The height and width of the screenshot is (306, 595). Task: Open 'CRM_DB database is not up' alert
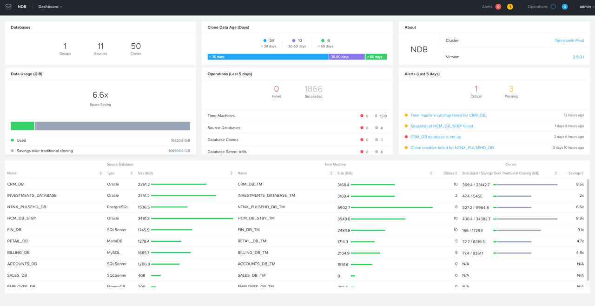(436, 137)
